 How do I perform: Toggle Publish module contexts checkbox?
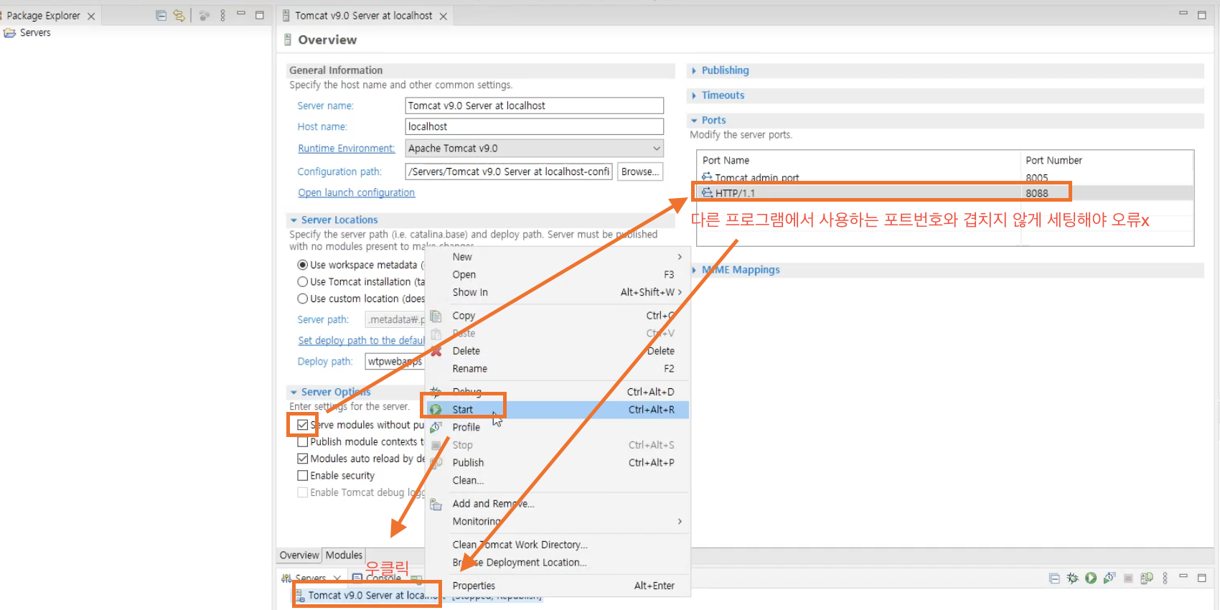(x=303, y=442)
